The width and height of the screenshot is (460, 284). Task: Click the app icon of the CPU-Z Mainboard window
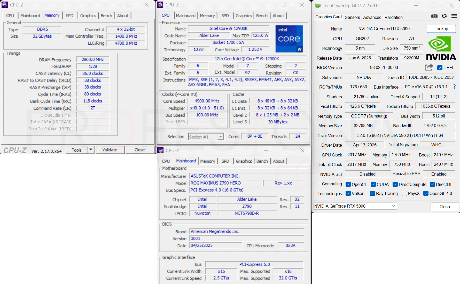(x=160, y=150)
